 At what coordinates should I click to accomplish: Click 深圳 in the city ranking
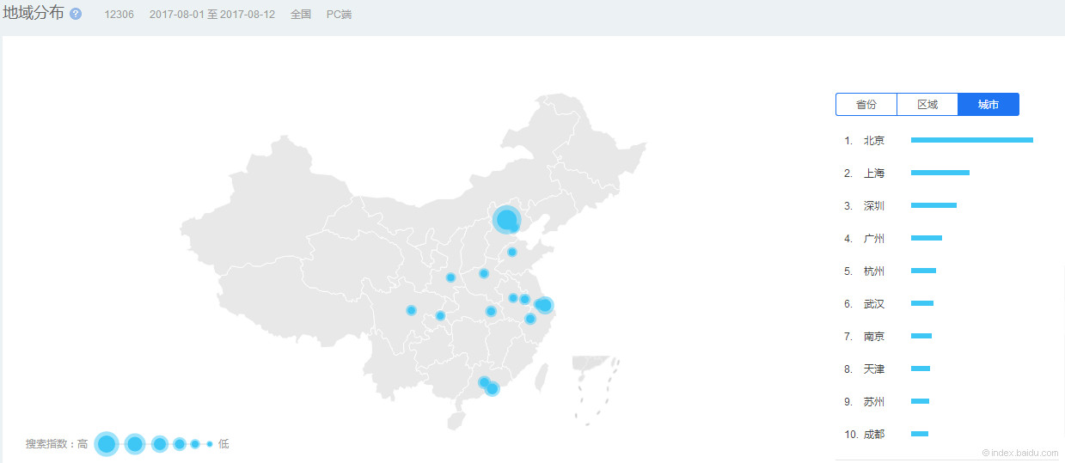coord(874,206)
